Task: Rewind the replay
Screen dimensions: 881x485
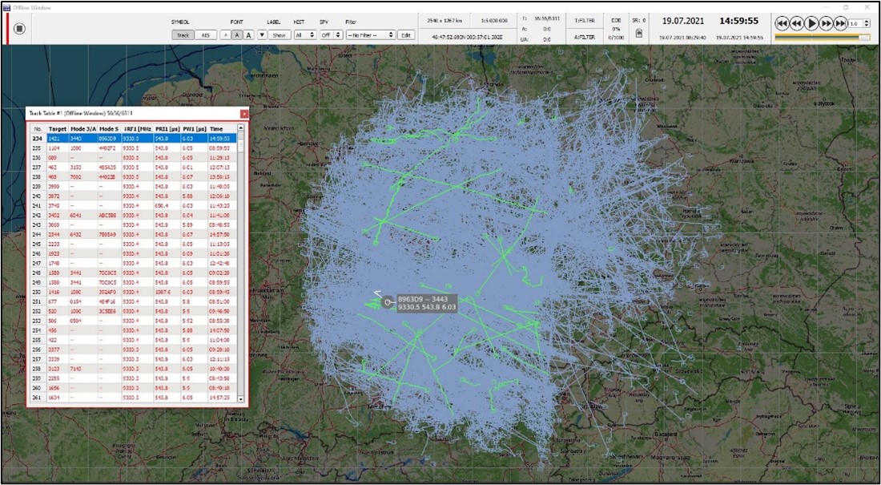Action: point(796,23)
